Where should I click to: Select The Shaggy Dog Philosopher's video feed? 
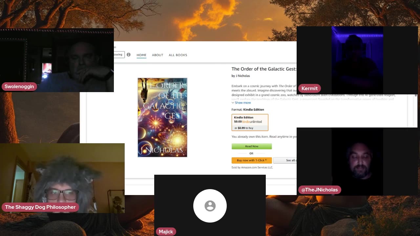62,178
